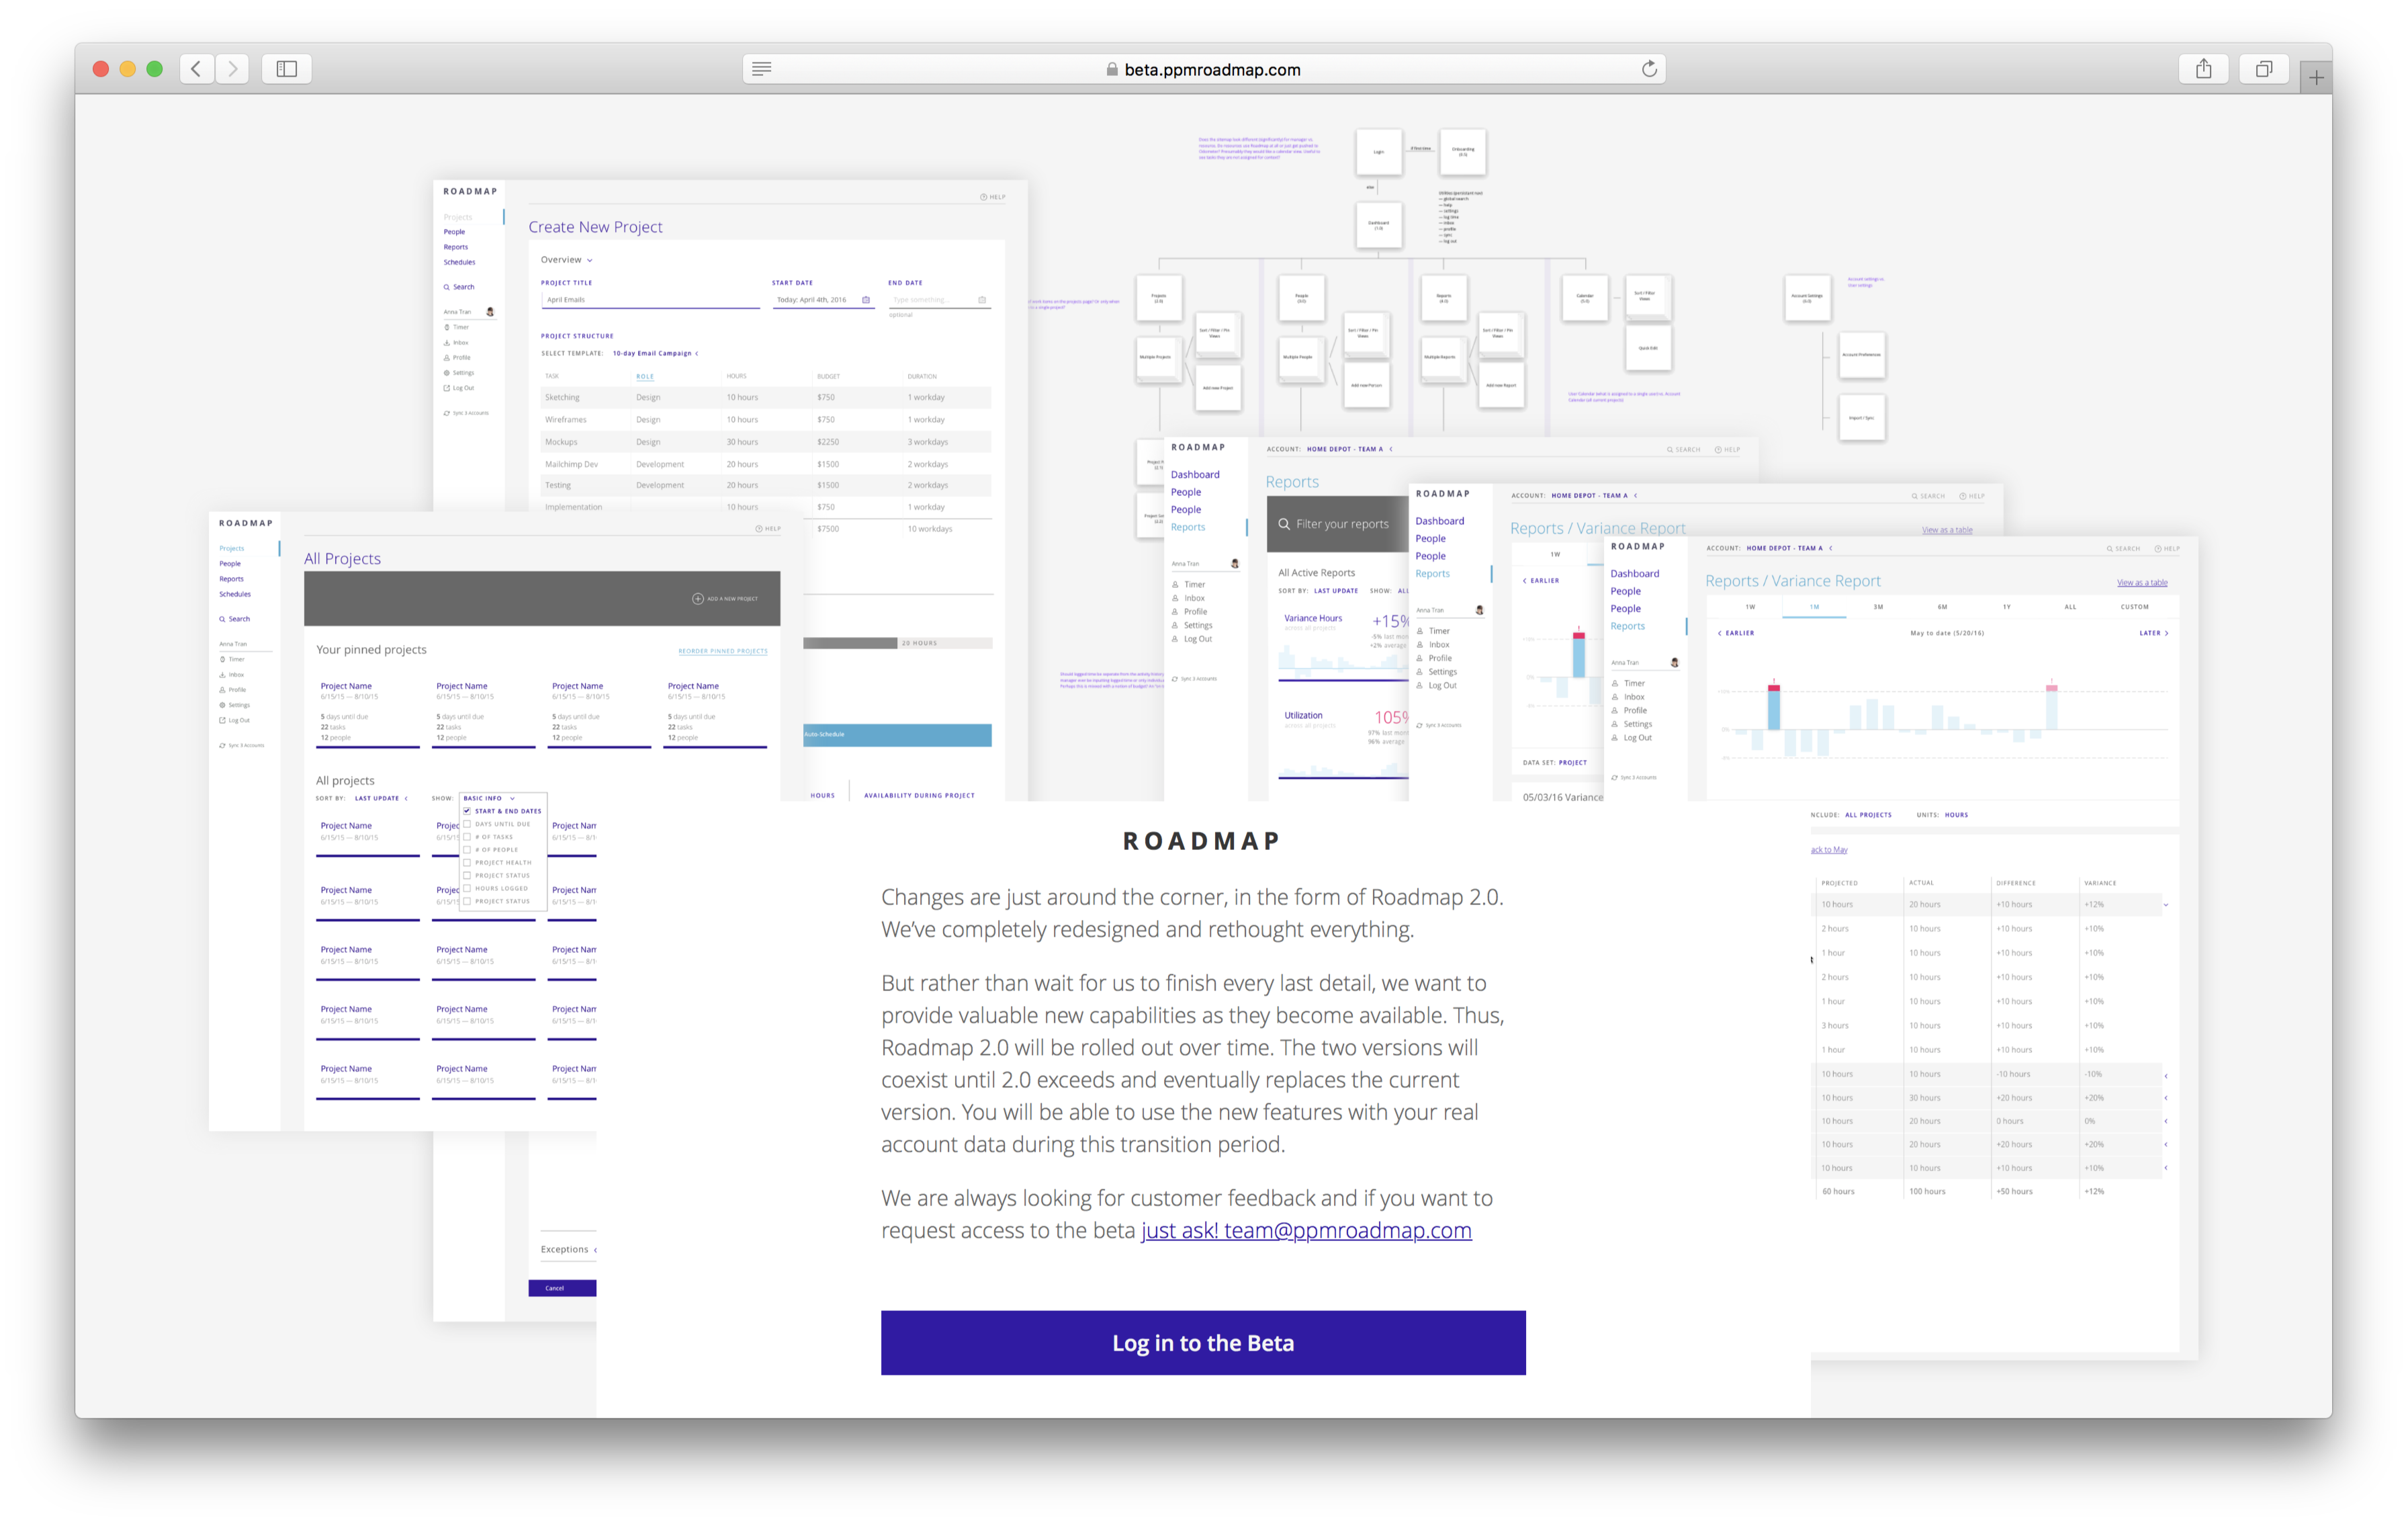Click the beta.ppmroadmap.com address field
Screen dimensions: 2408x1526
[x=1211, y=69]
